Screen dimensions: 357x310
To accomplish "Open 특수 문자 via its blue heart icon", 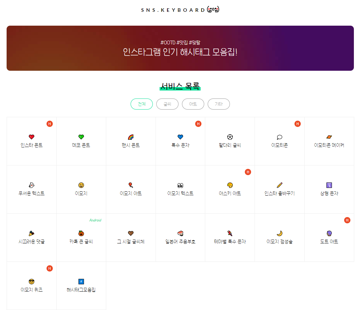I will click(x=180, y=137).
